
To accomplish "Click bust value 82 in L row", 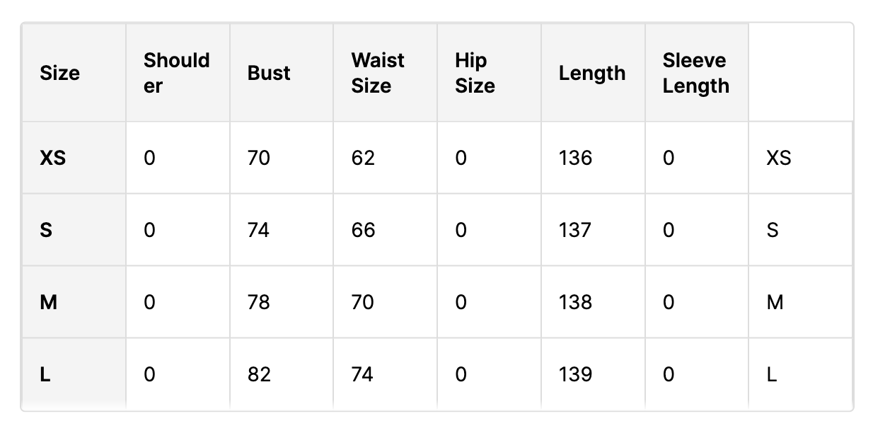I will pos(259,375).
